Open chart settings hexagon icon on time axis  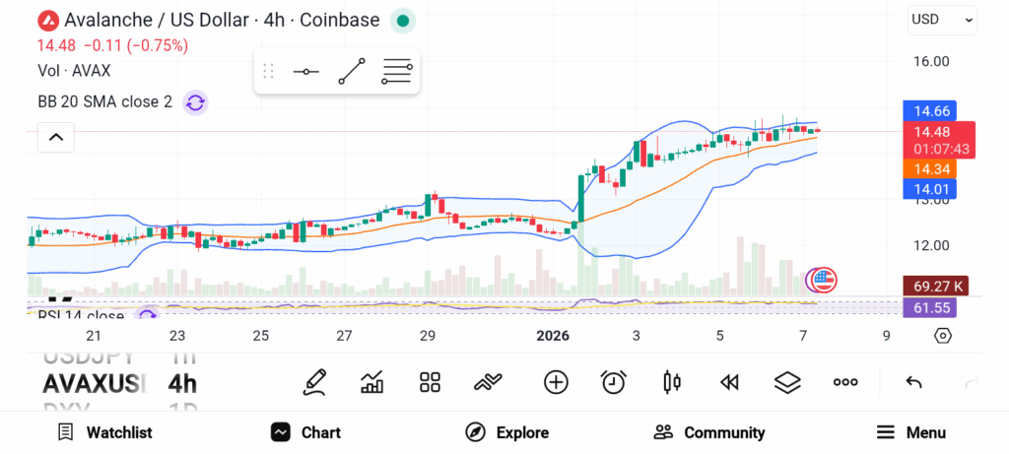(943, 336)
